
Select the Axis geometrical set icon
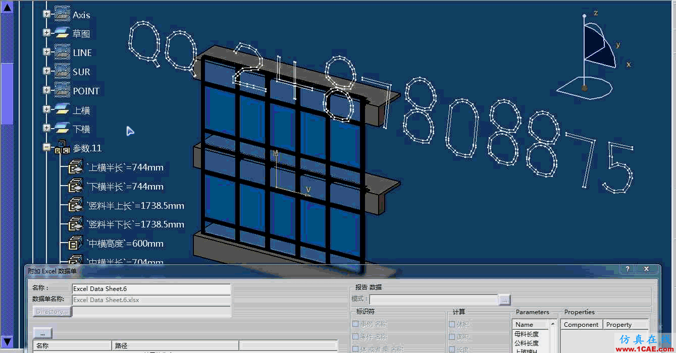tap(62, 14)
